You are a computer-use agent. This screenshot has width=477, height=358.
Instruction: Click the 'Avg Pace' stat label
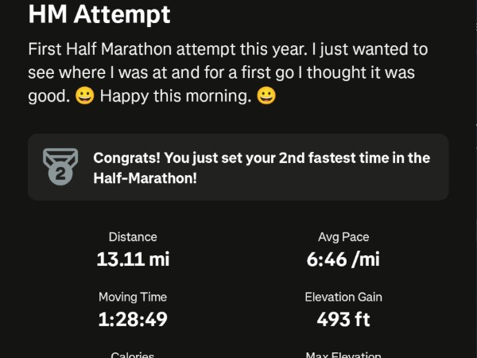coord(343,237)
